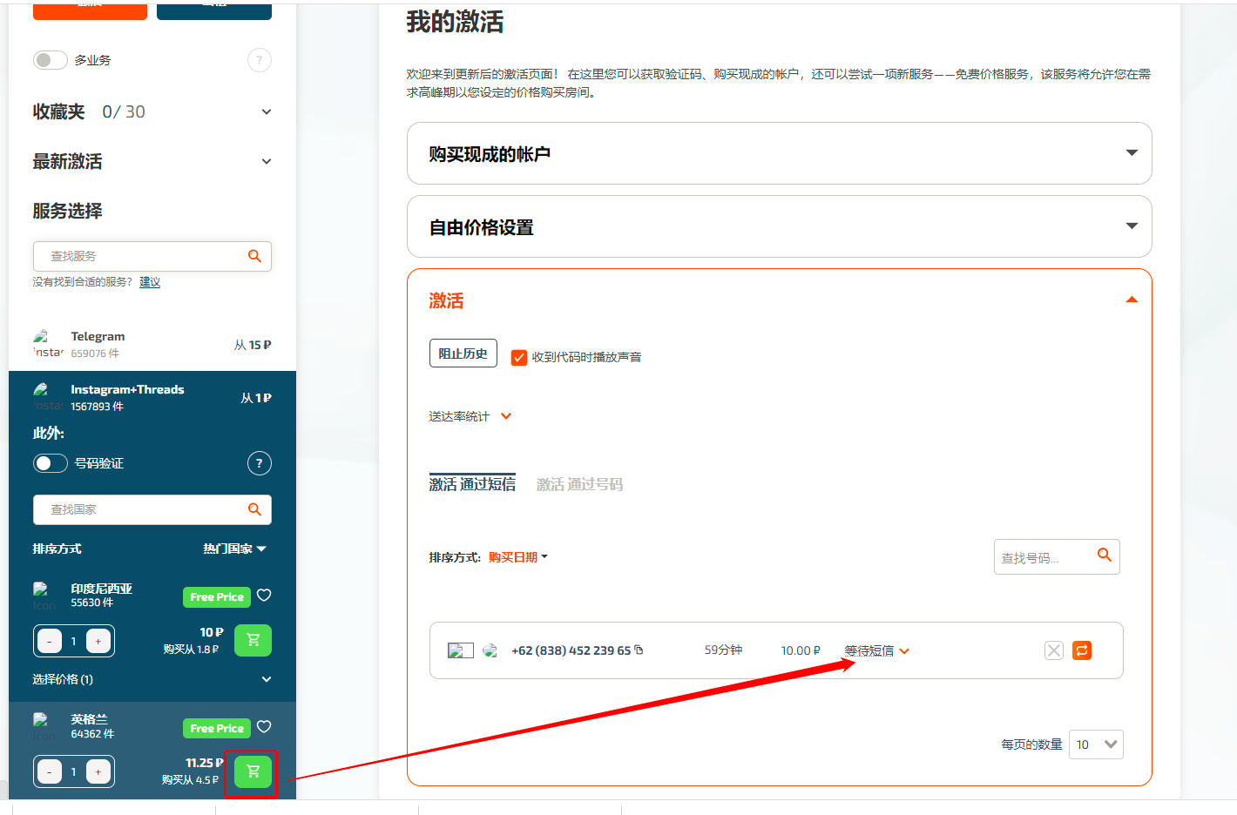This screenshot has width=1237, height=815.
Task: Click the magnifier in 查找号码 field
Action: [1105, 556]
